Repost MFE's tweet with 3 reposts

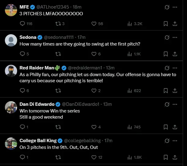point(58,24)
